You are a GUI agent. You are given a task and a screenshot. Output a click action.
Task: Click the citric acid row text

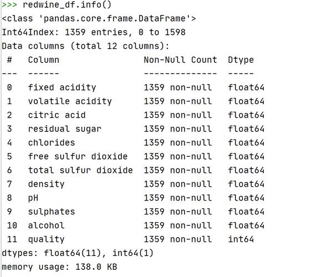pyautogui.click(x=57, y=115)
